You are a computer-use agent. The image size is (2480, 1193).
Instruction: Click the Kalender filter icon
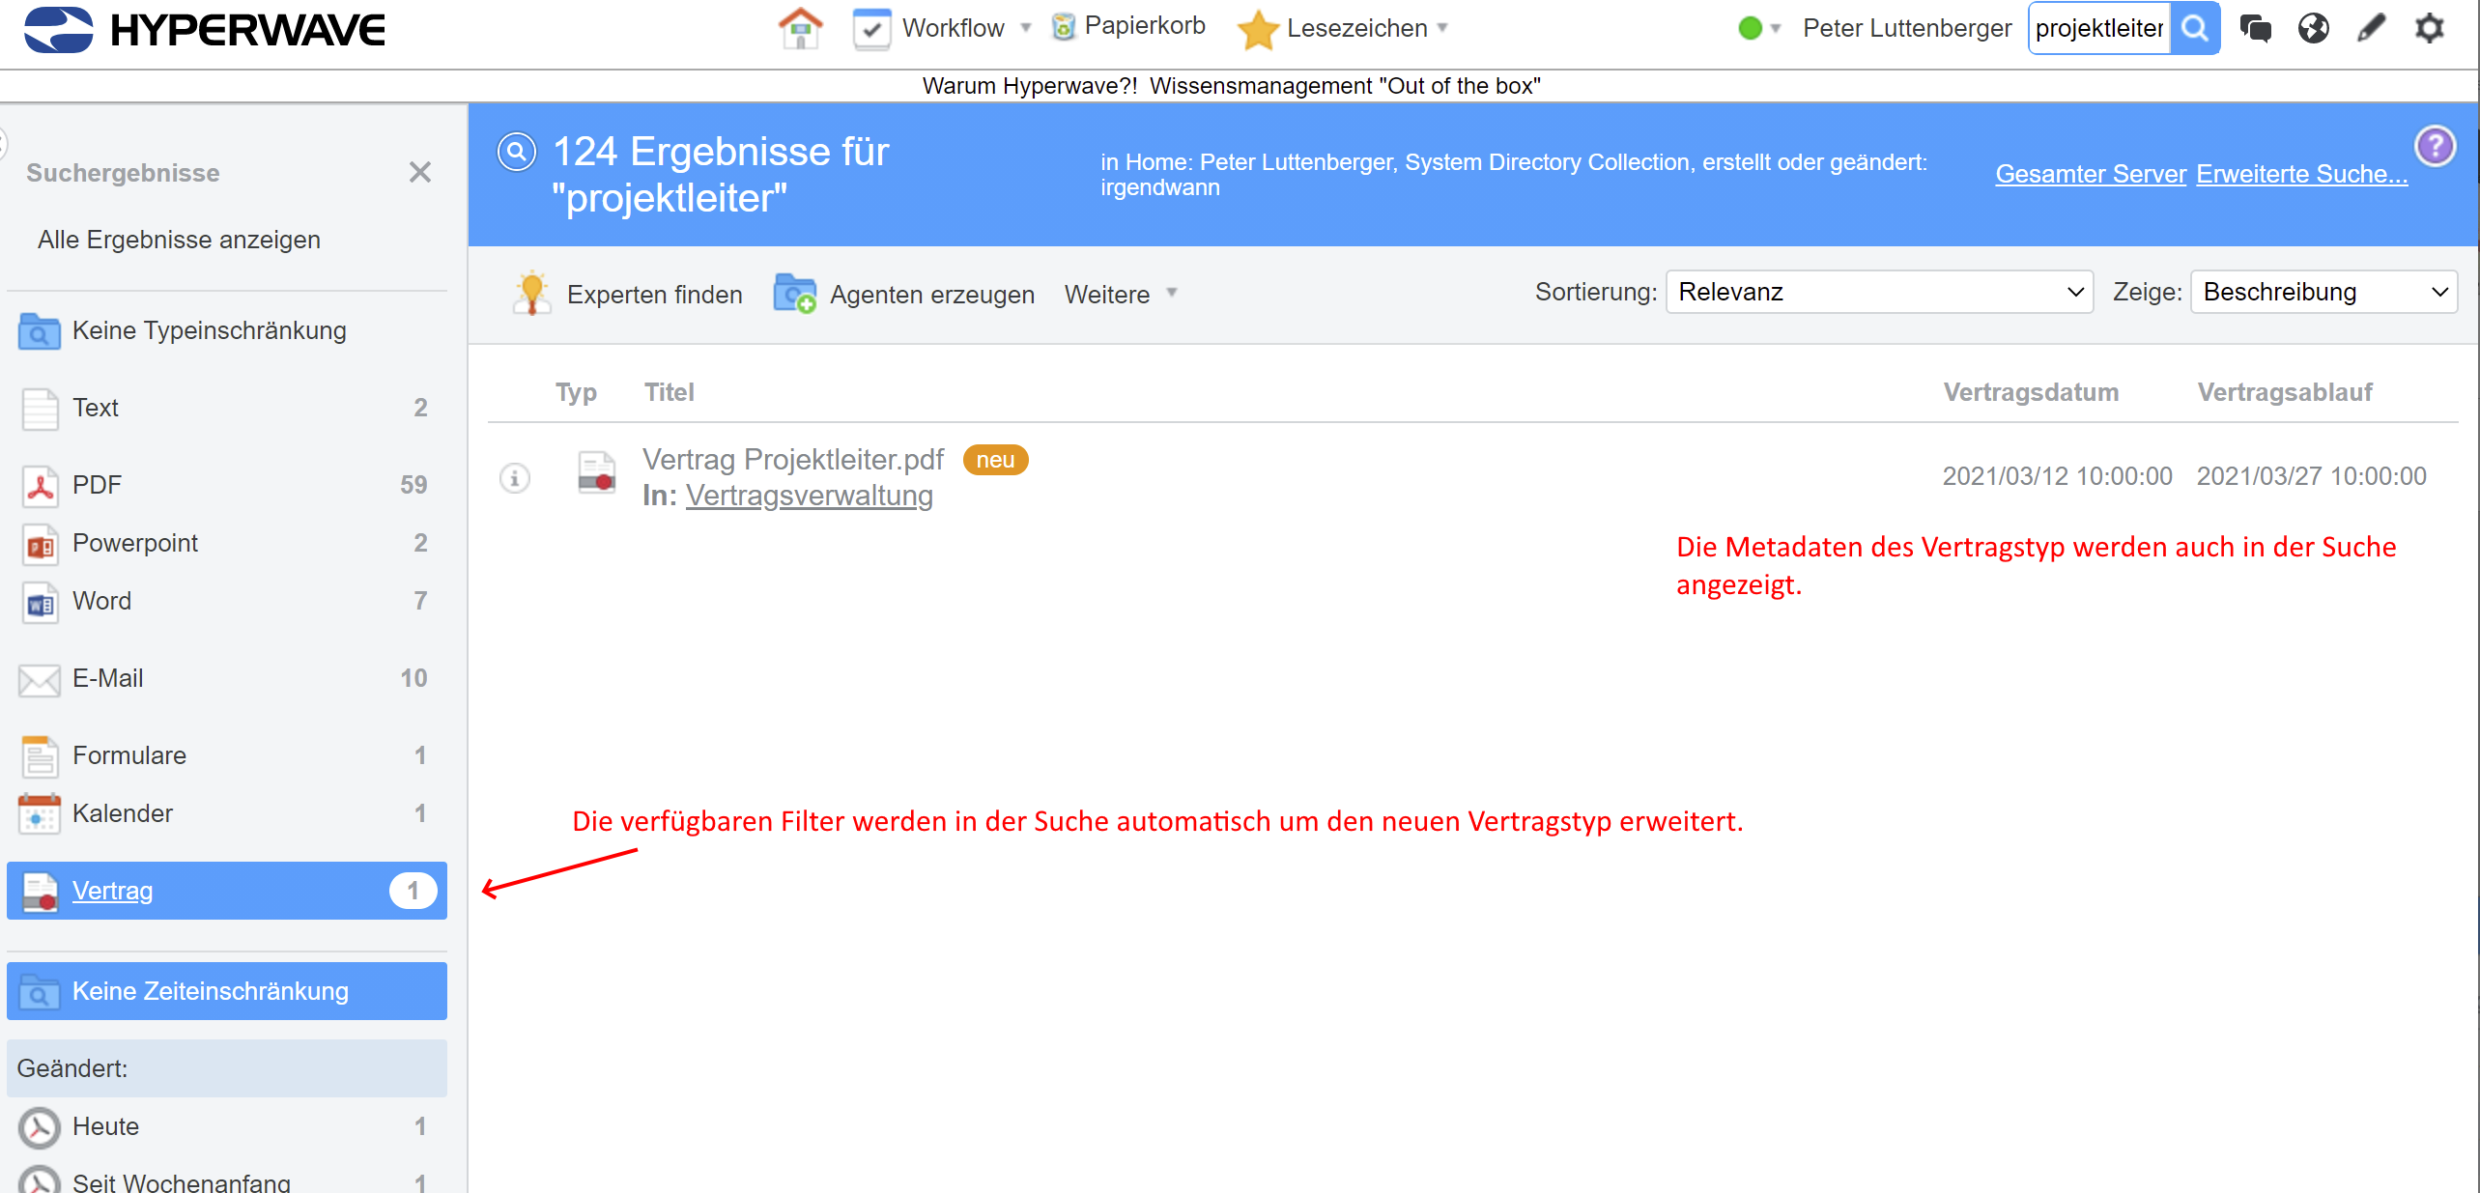(40, 814)
